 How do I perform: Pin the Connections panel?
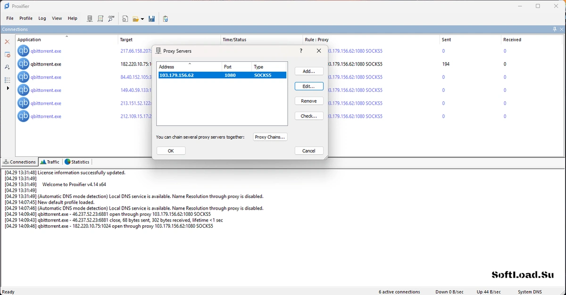point(554,29)
